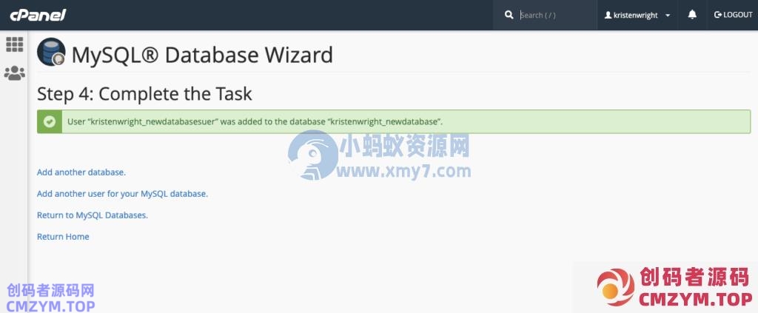Click the logout arrow icon
This screenshot has width=758, height=313.
pyautogui.click(x=718, y=15)
